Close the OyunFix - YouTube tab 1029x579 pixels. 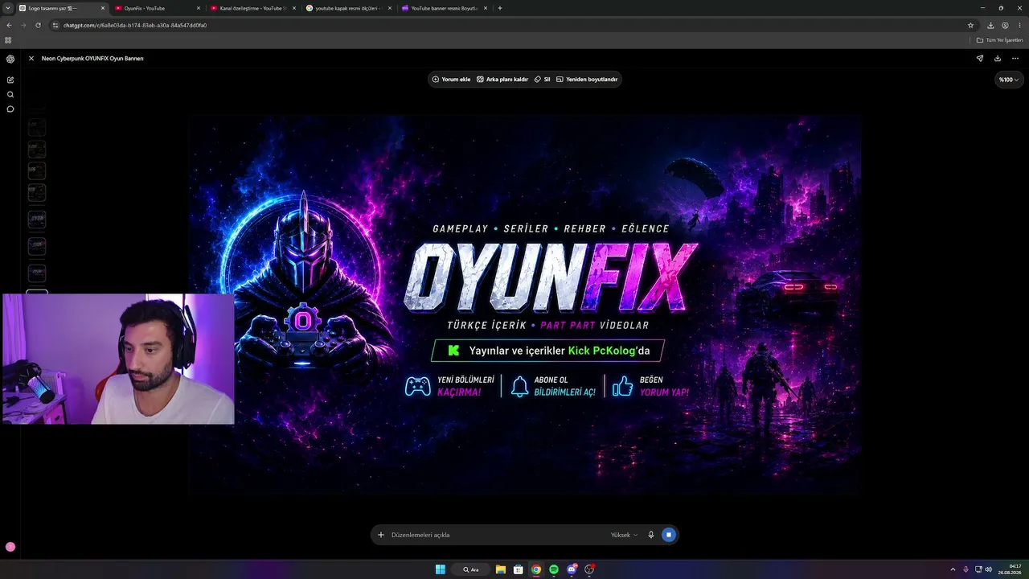199,8
